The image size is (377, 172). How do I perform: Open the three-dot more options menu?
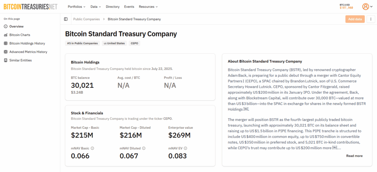(x=370, y=19)
